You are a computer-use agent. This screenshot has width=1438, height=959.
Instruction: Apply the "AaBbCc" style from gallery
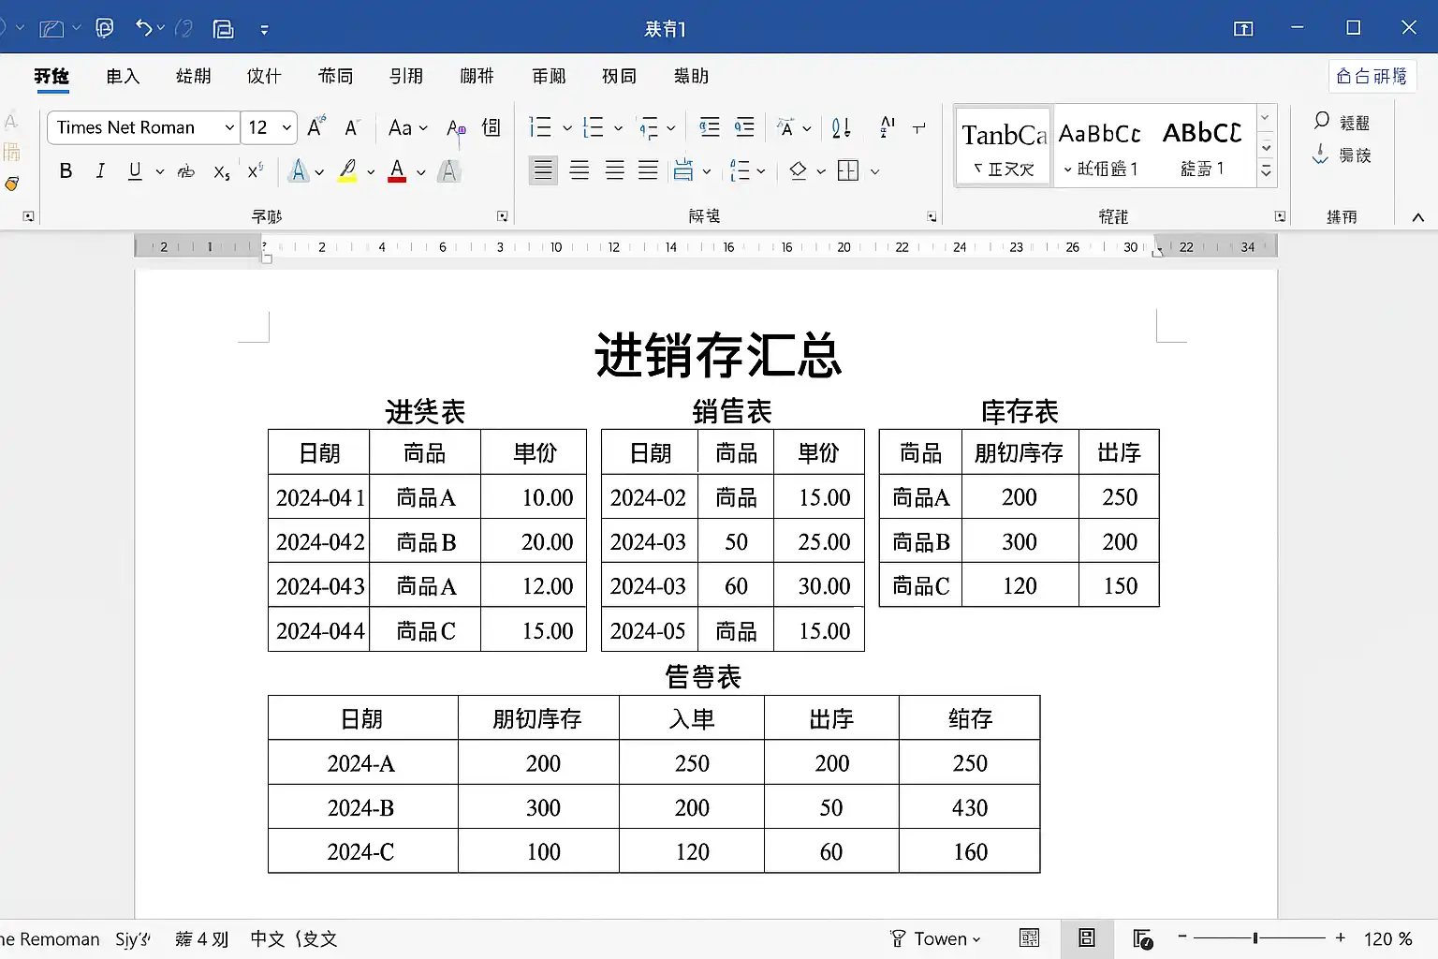coord(1100,147)
